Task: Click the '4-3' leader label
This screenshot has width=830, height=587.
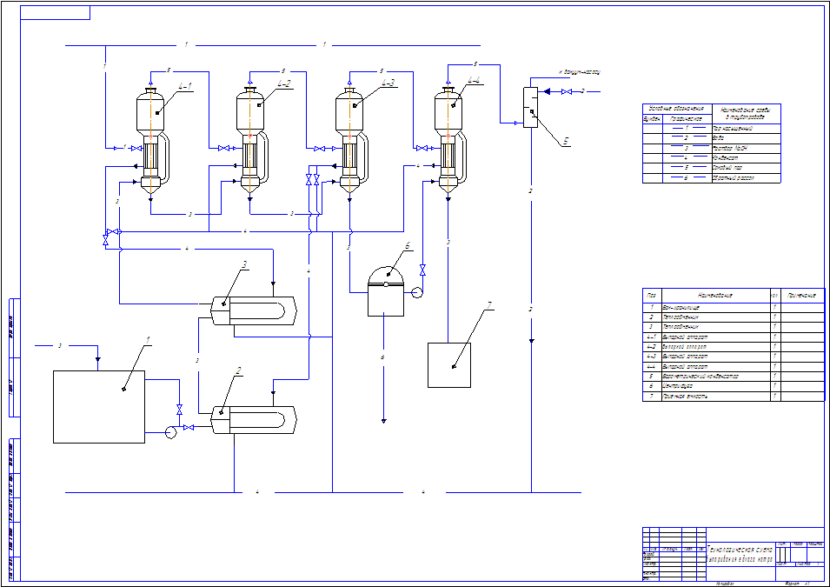Action: click(x=388, y=83)
